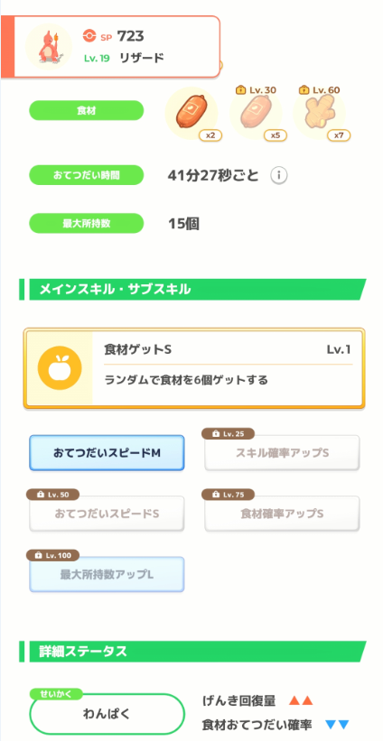Open the 食材ゲットS main skill card
This screenshot has width=383, height=741.
194,367
